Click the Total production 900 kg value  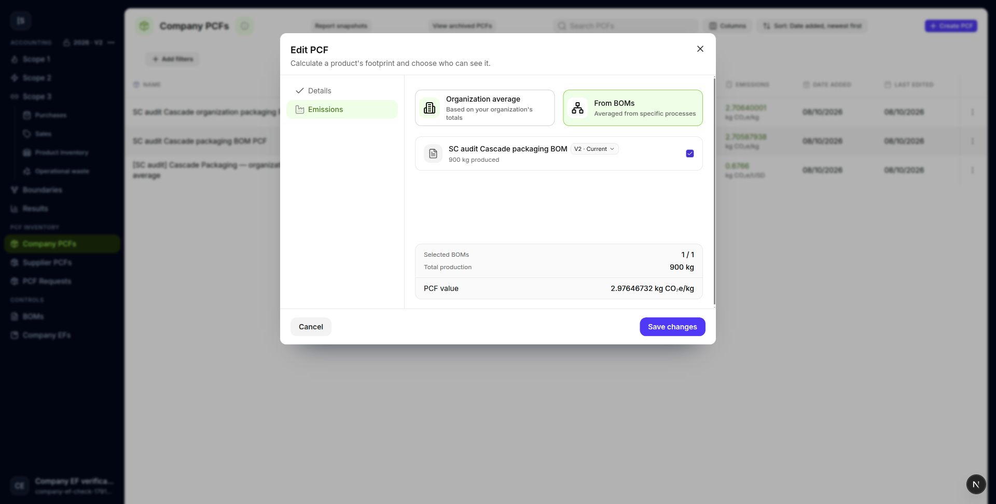tap(682, 267)
